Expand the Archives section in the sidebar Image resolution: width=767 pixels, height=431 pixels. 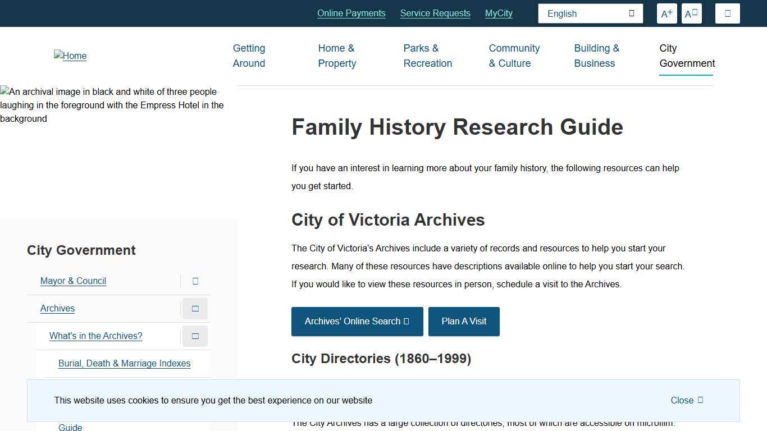pyautogui.click(x=195, y=308)
